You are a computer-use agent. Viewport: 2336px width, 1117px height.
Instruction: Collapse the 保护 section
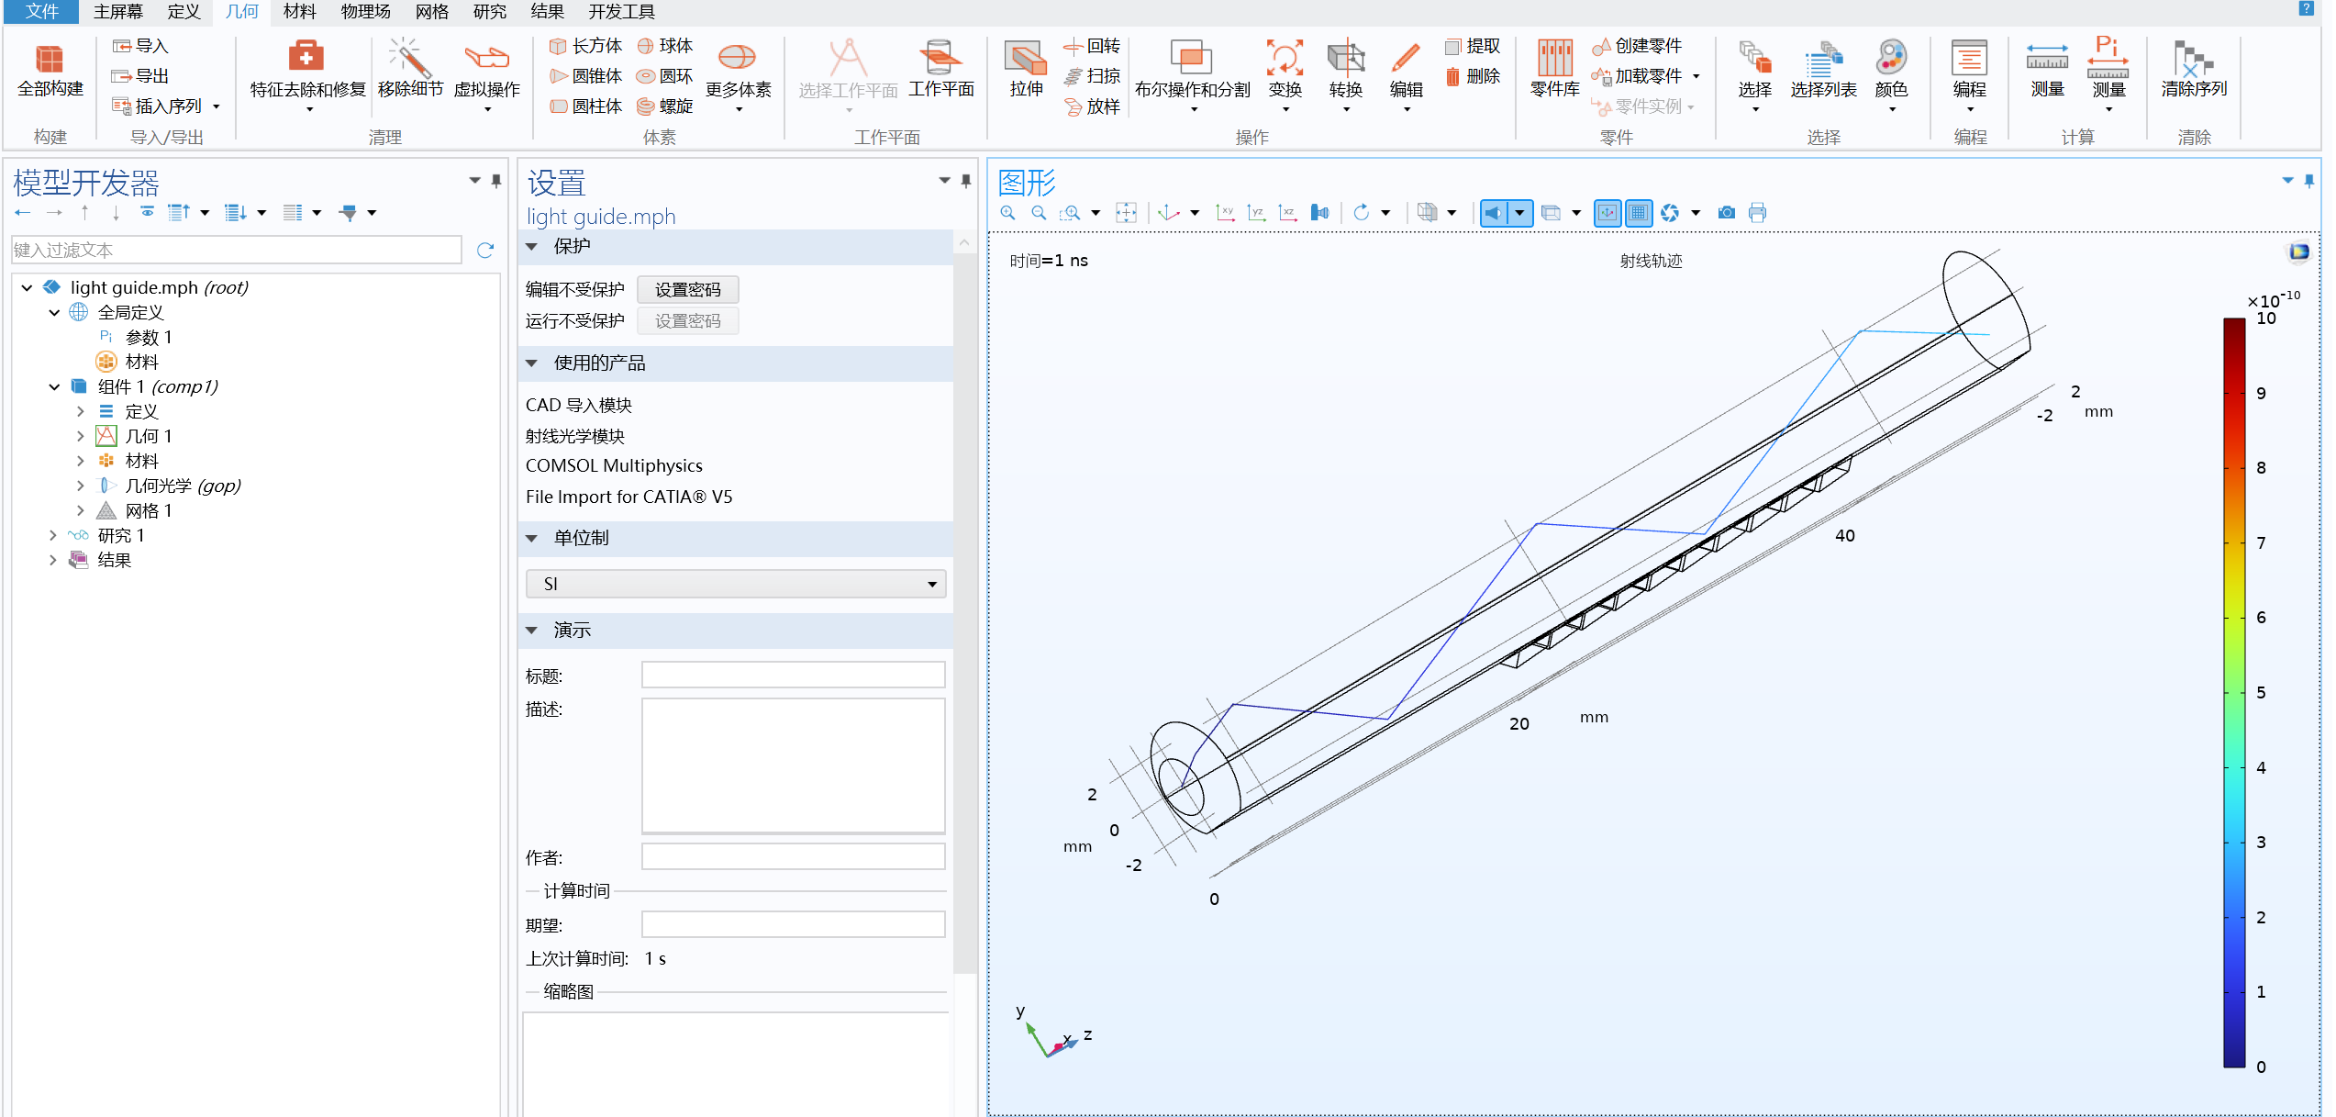click(x=532, y=246)
